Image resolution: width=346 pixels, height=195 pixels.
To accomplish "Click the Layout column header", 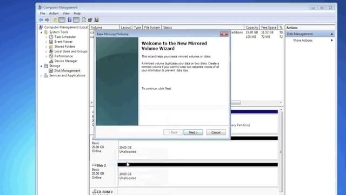I will pyautogui.click(x=126, y=28).
